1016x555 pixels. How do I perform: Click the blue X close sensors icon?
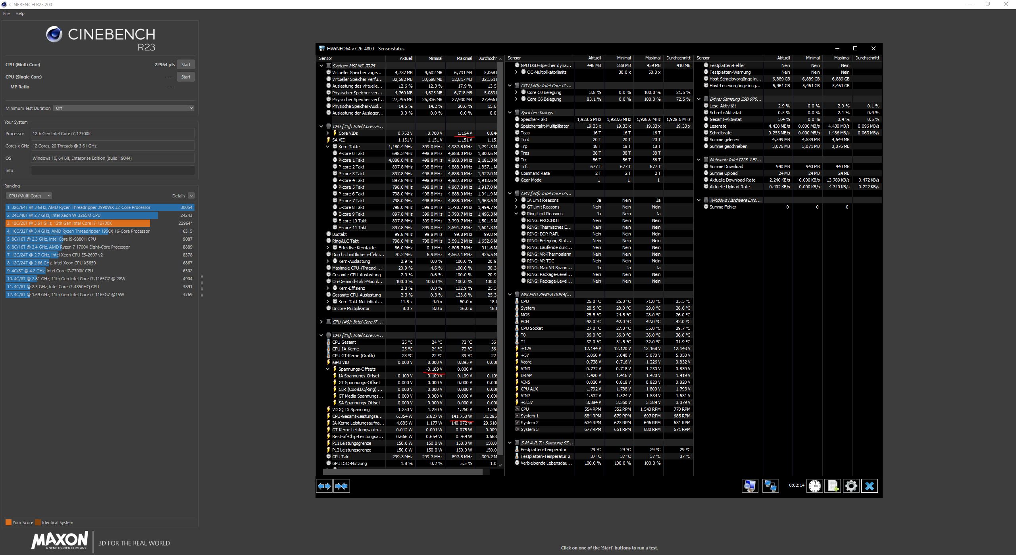click(870, 486)
